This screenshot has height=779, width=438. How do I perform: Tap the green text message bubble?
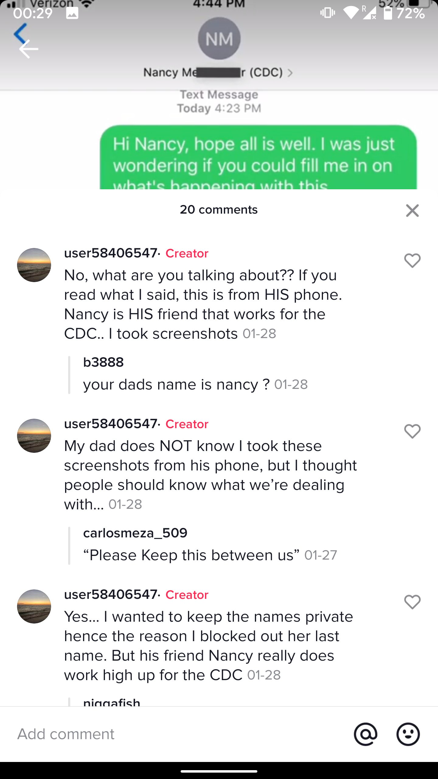[x=258, y=158]
